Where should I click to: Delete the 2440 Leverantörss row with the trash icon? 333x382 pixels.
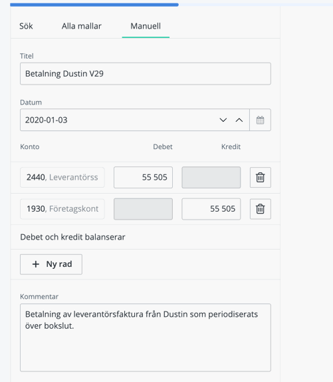pyautogui.click(x=261, y=177)
